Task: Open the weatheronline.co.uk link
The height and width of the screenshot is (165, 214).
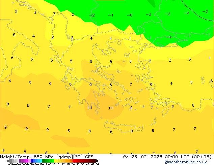Action: [x=186, y=162]
